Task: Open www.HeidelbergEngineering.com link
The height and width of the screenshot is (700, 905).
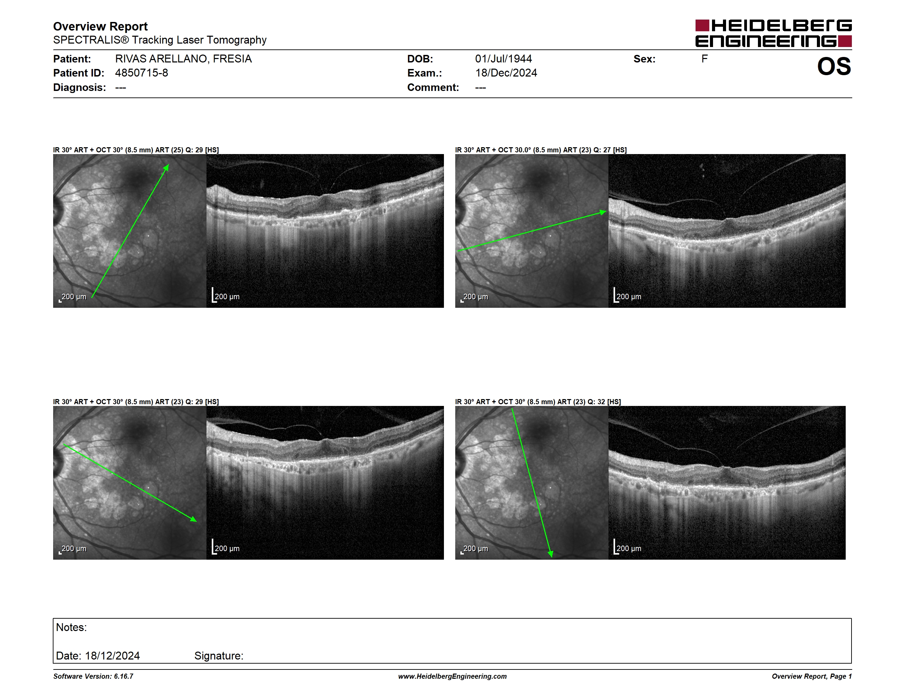Action: [x=452, y=676]
